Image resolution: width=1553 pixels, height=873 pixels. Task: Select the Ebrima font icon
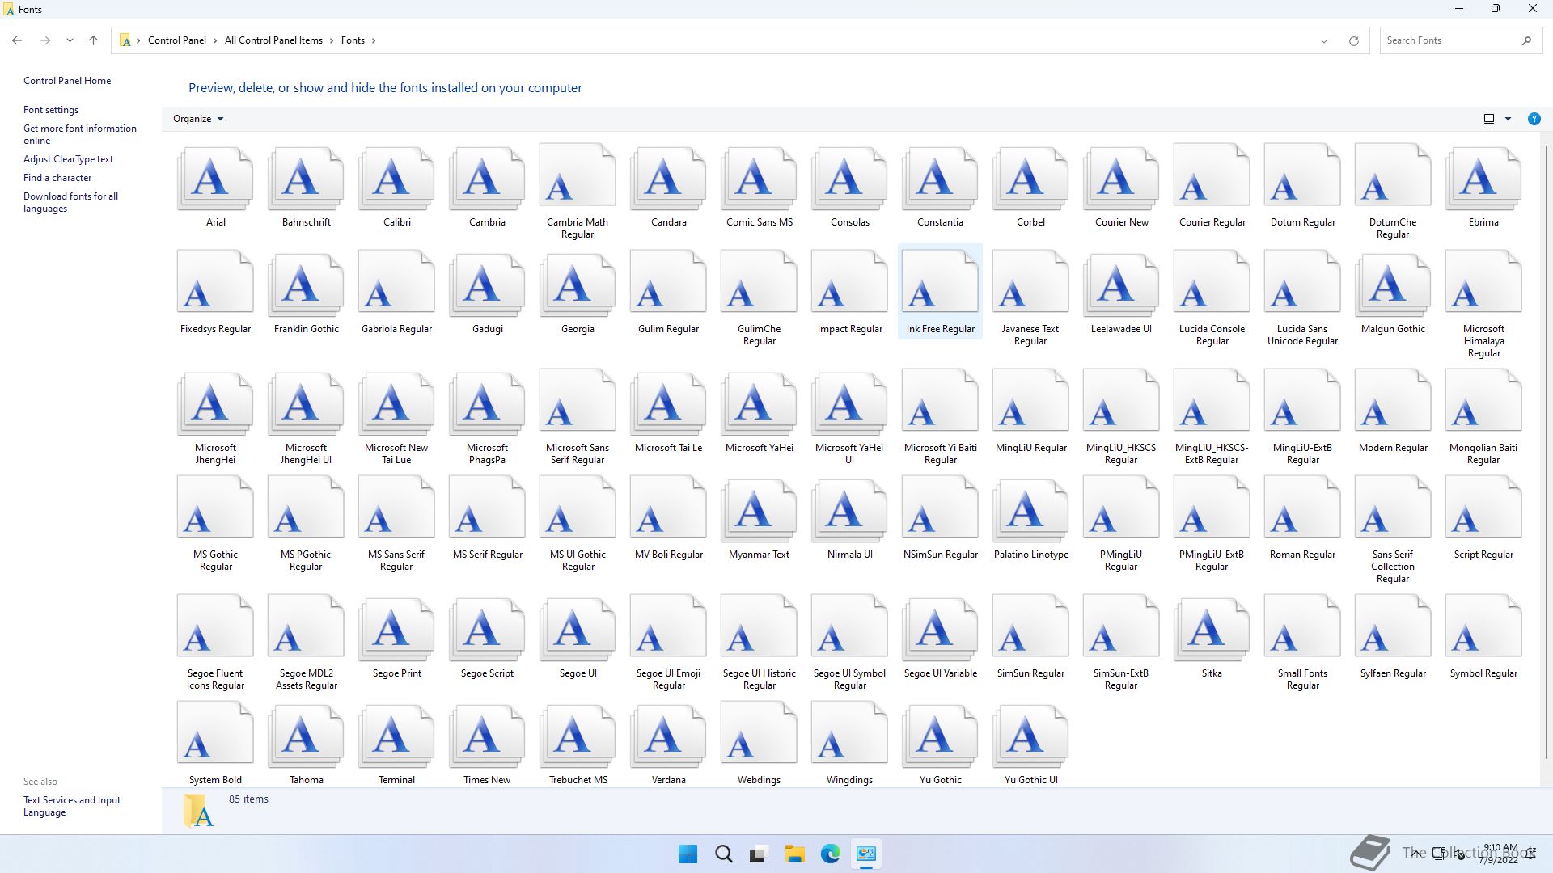[1483, 177]
